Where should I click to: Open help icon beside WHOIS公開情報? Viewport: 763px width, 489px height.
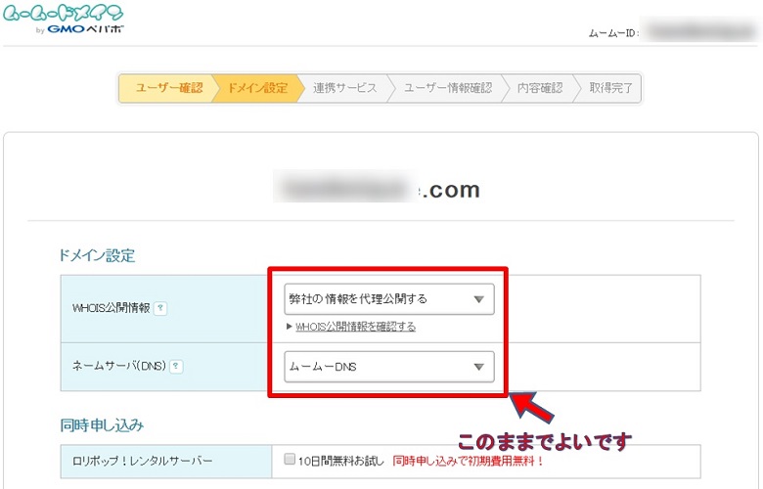tap(161, 308)
